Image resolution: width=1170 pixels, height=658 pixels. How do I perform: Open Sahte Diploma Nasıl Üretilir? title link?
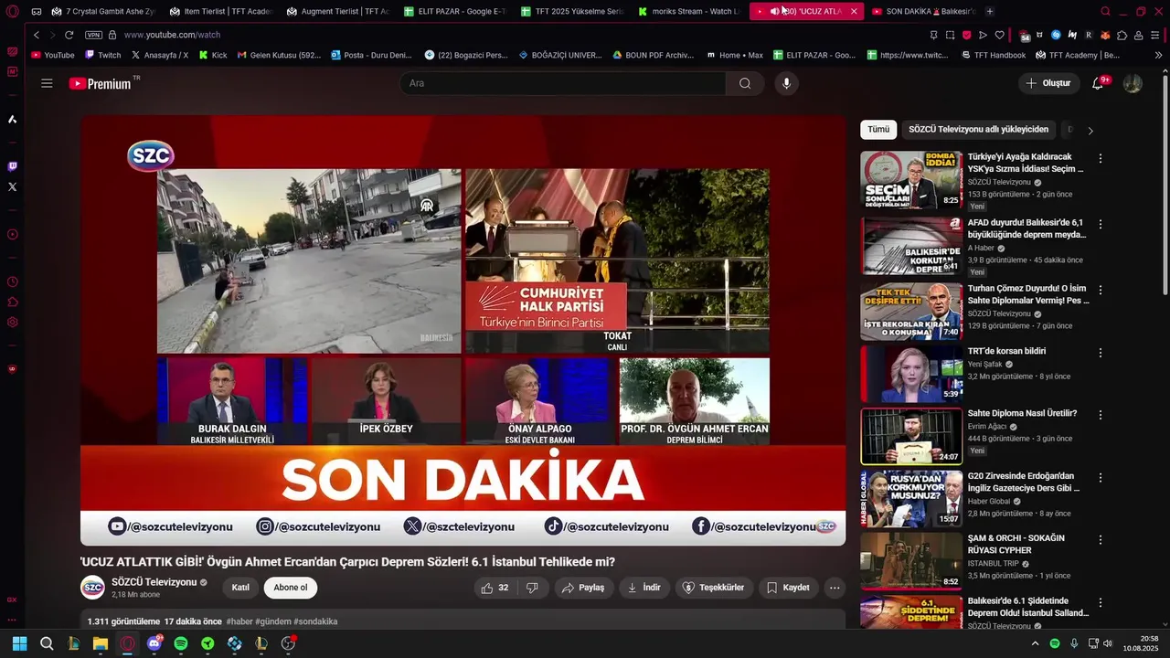1022,413
